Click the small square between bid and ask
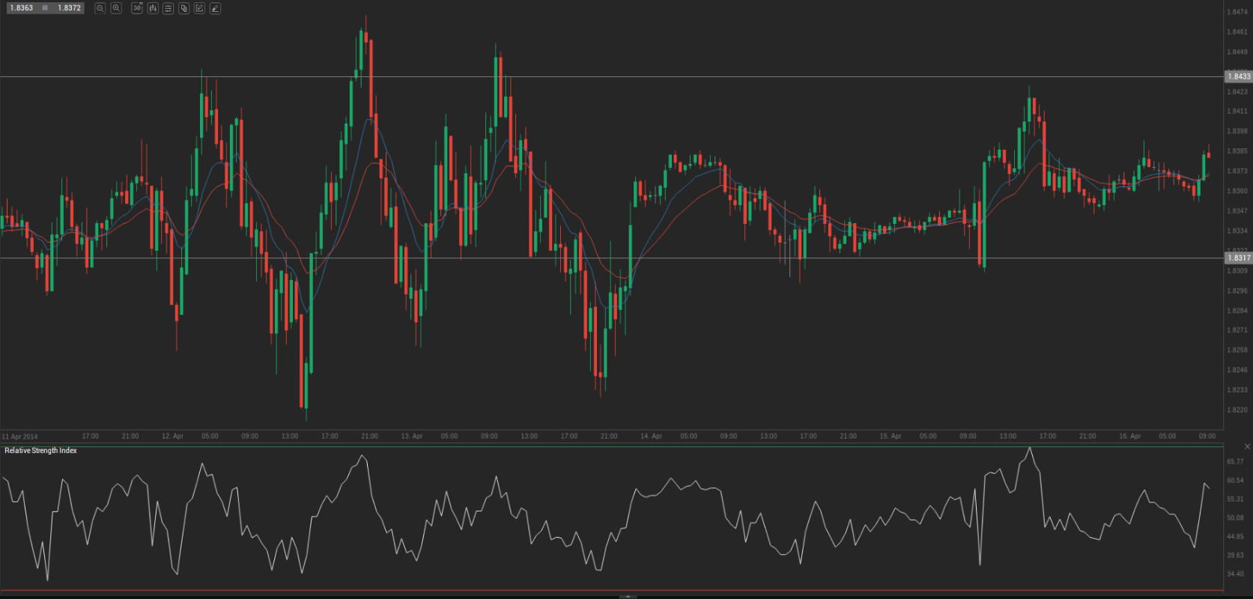 45,8
